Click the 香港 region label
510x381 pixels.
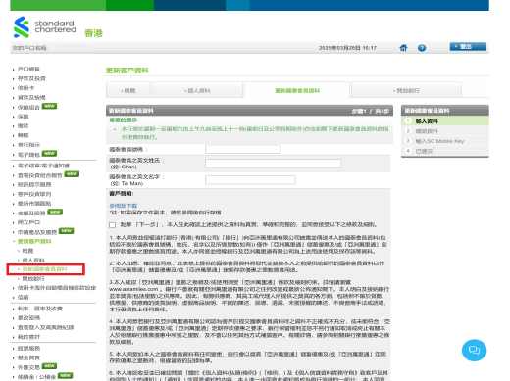tap(93, 33)
